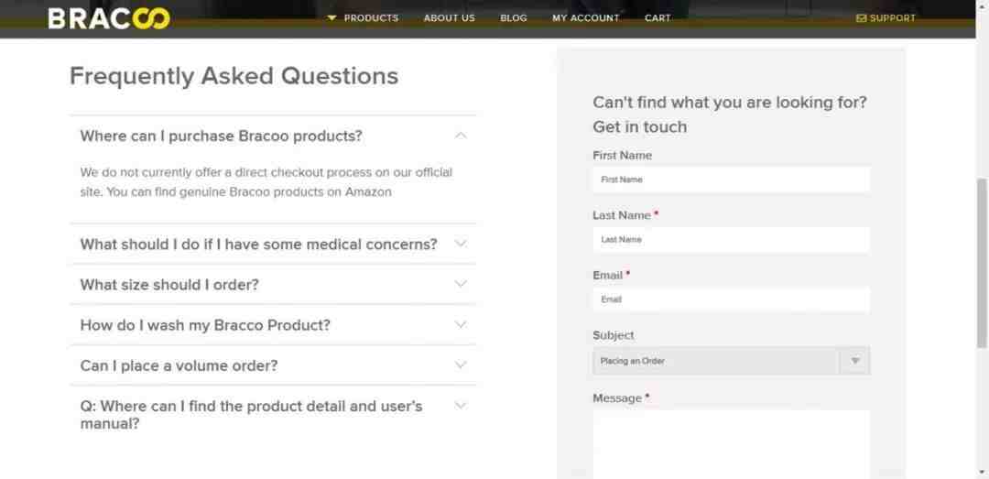Image resolution: width=989 pixels, height=479 pixels.
Task: Open the Subject dropdown 'Placing an Order'
Action: pos(731,361)
